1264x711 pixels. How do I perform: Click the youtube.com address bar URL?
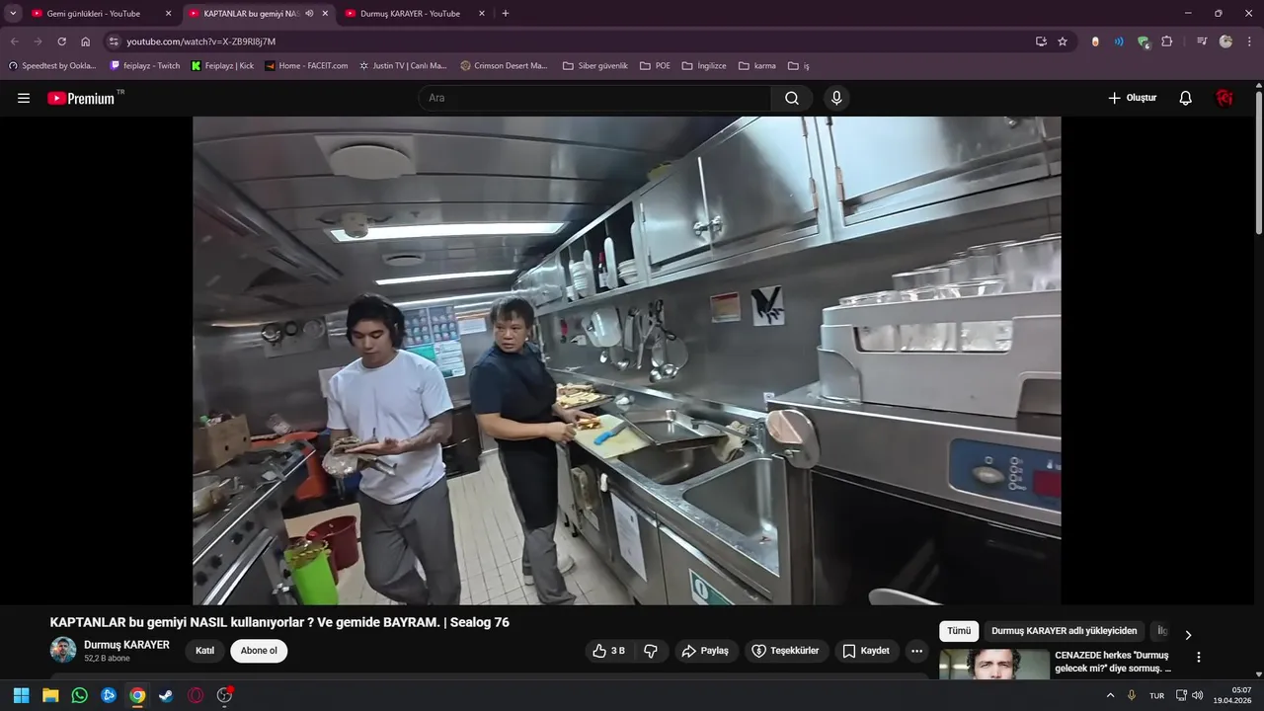tap(200, 41)
